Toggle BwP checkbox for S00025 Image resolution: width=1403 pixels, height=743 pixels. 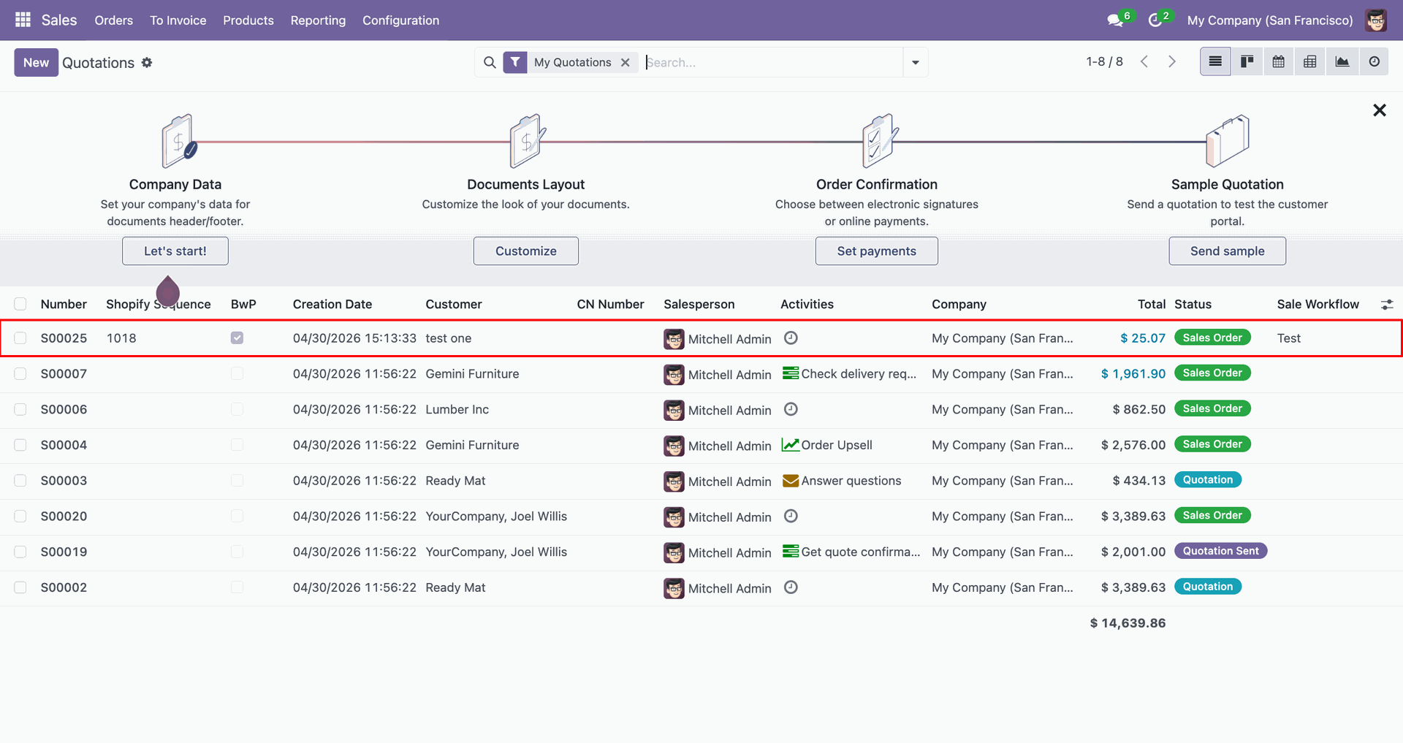[x=237, y=338]
